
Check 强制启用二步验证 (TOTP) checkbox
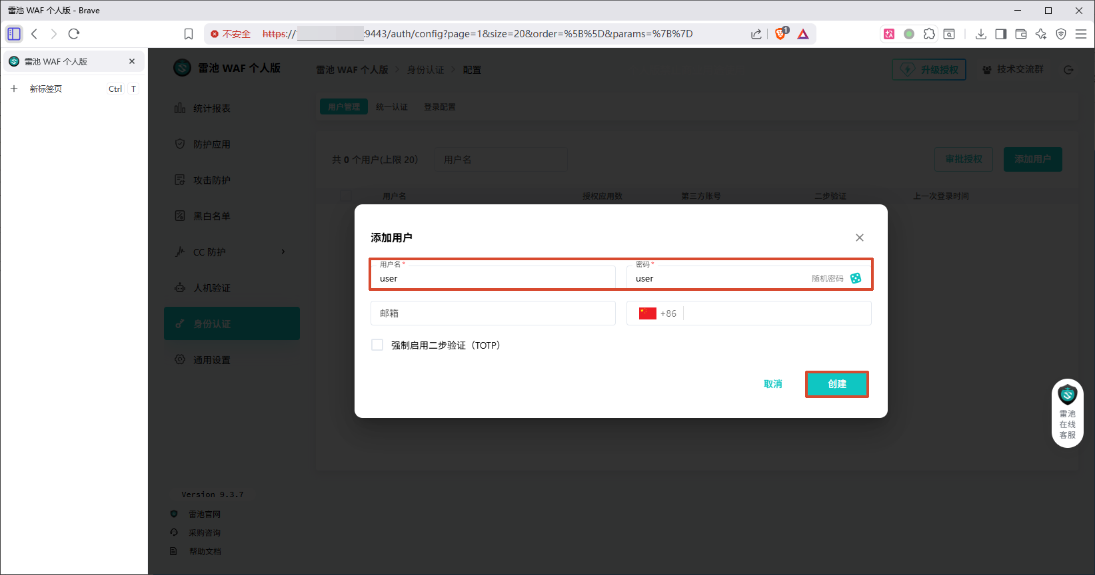pyautogui.click(x=377, y=345)
